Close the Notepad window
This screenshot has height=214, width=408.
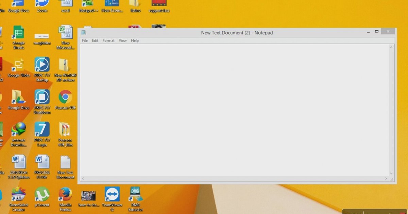[388, 32]
